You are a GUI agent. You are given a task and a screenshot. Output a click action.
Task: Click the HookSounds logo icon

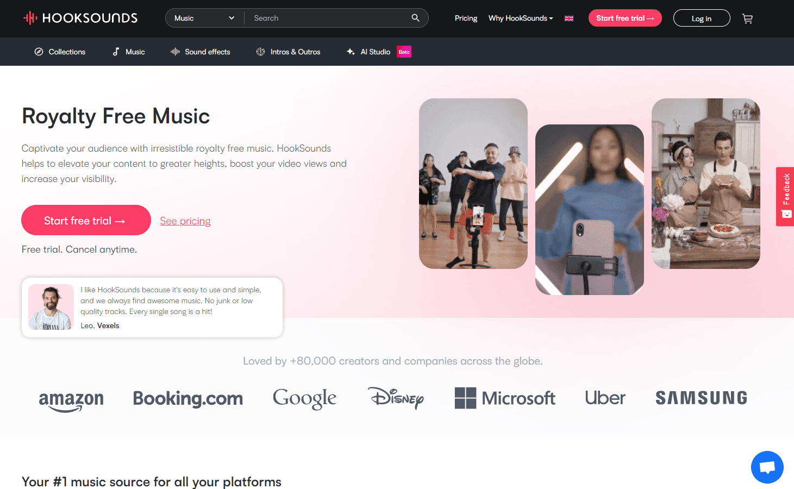30,18
